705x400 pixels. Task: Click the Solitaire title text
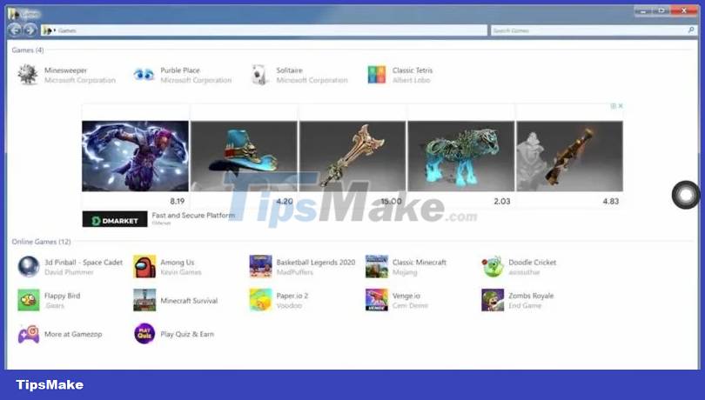click(x=289, y=70)
